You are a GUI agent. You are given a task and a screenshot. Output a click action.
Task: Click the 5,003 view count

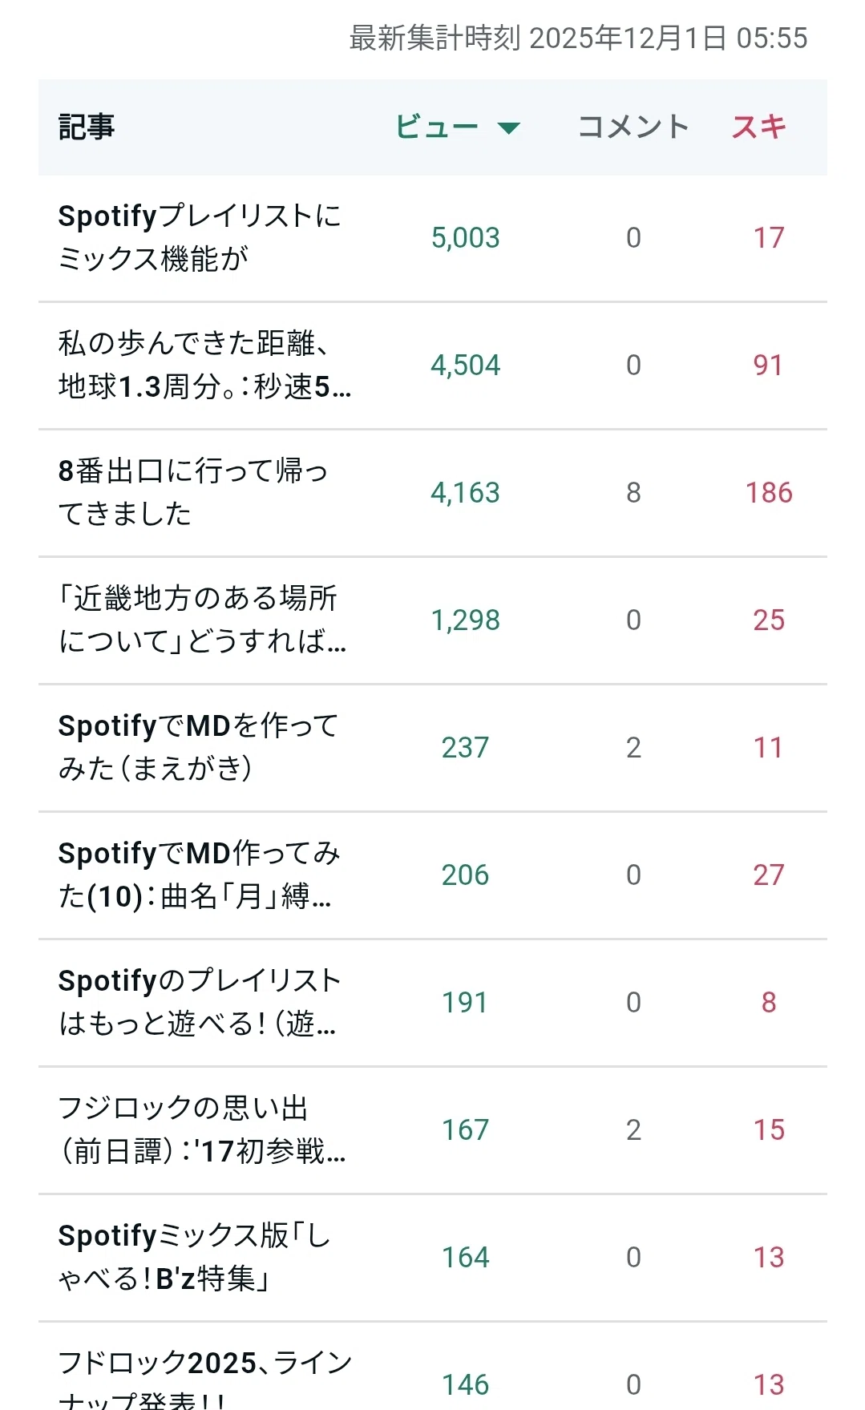coord(465,237)
